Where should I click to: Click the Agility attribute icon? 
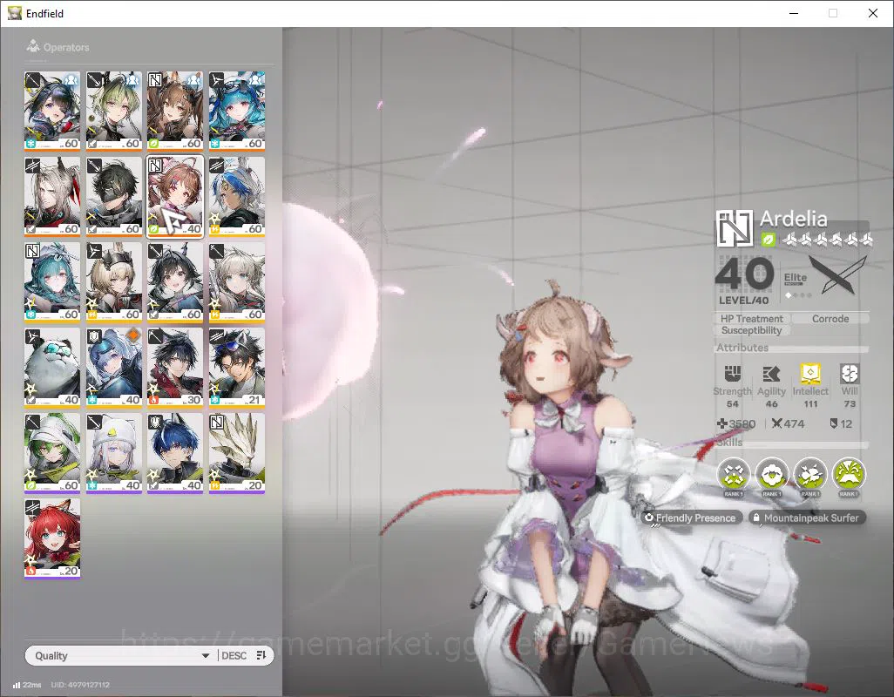point(771,374)
